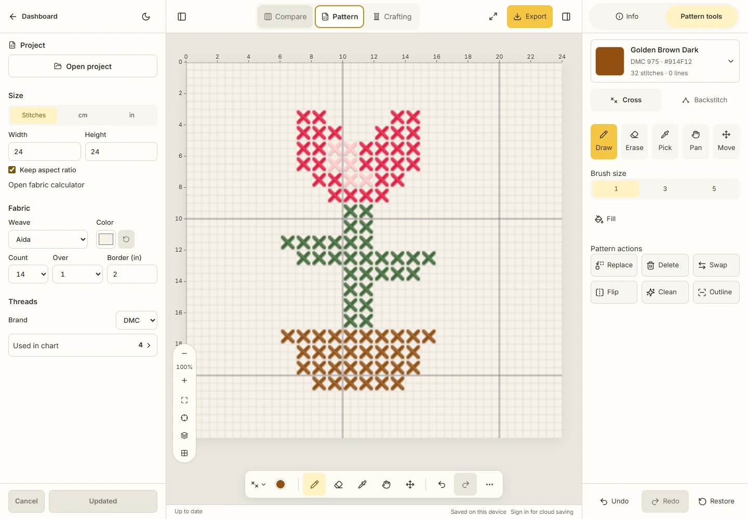This screenshot has height=519, width=748.
Task: Click the Delete pattern action
Action: (x=665, y=265)
